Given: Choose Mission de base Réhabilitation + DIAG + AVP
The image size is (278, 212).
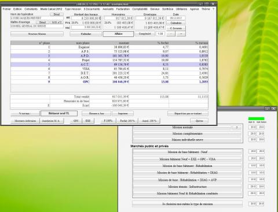Looking at the screenshot, I should (188, 180).
